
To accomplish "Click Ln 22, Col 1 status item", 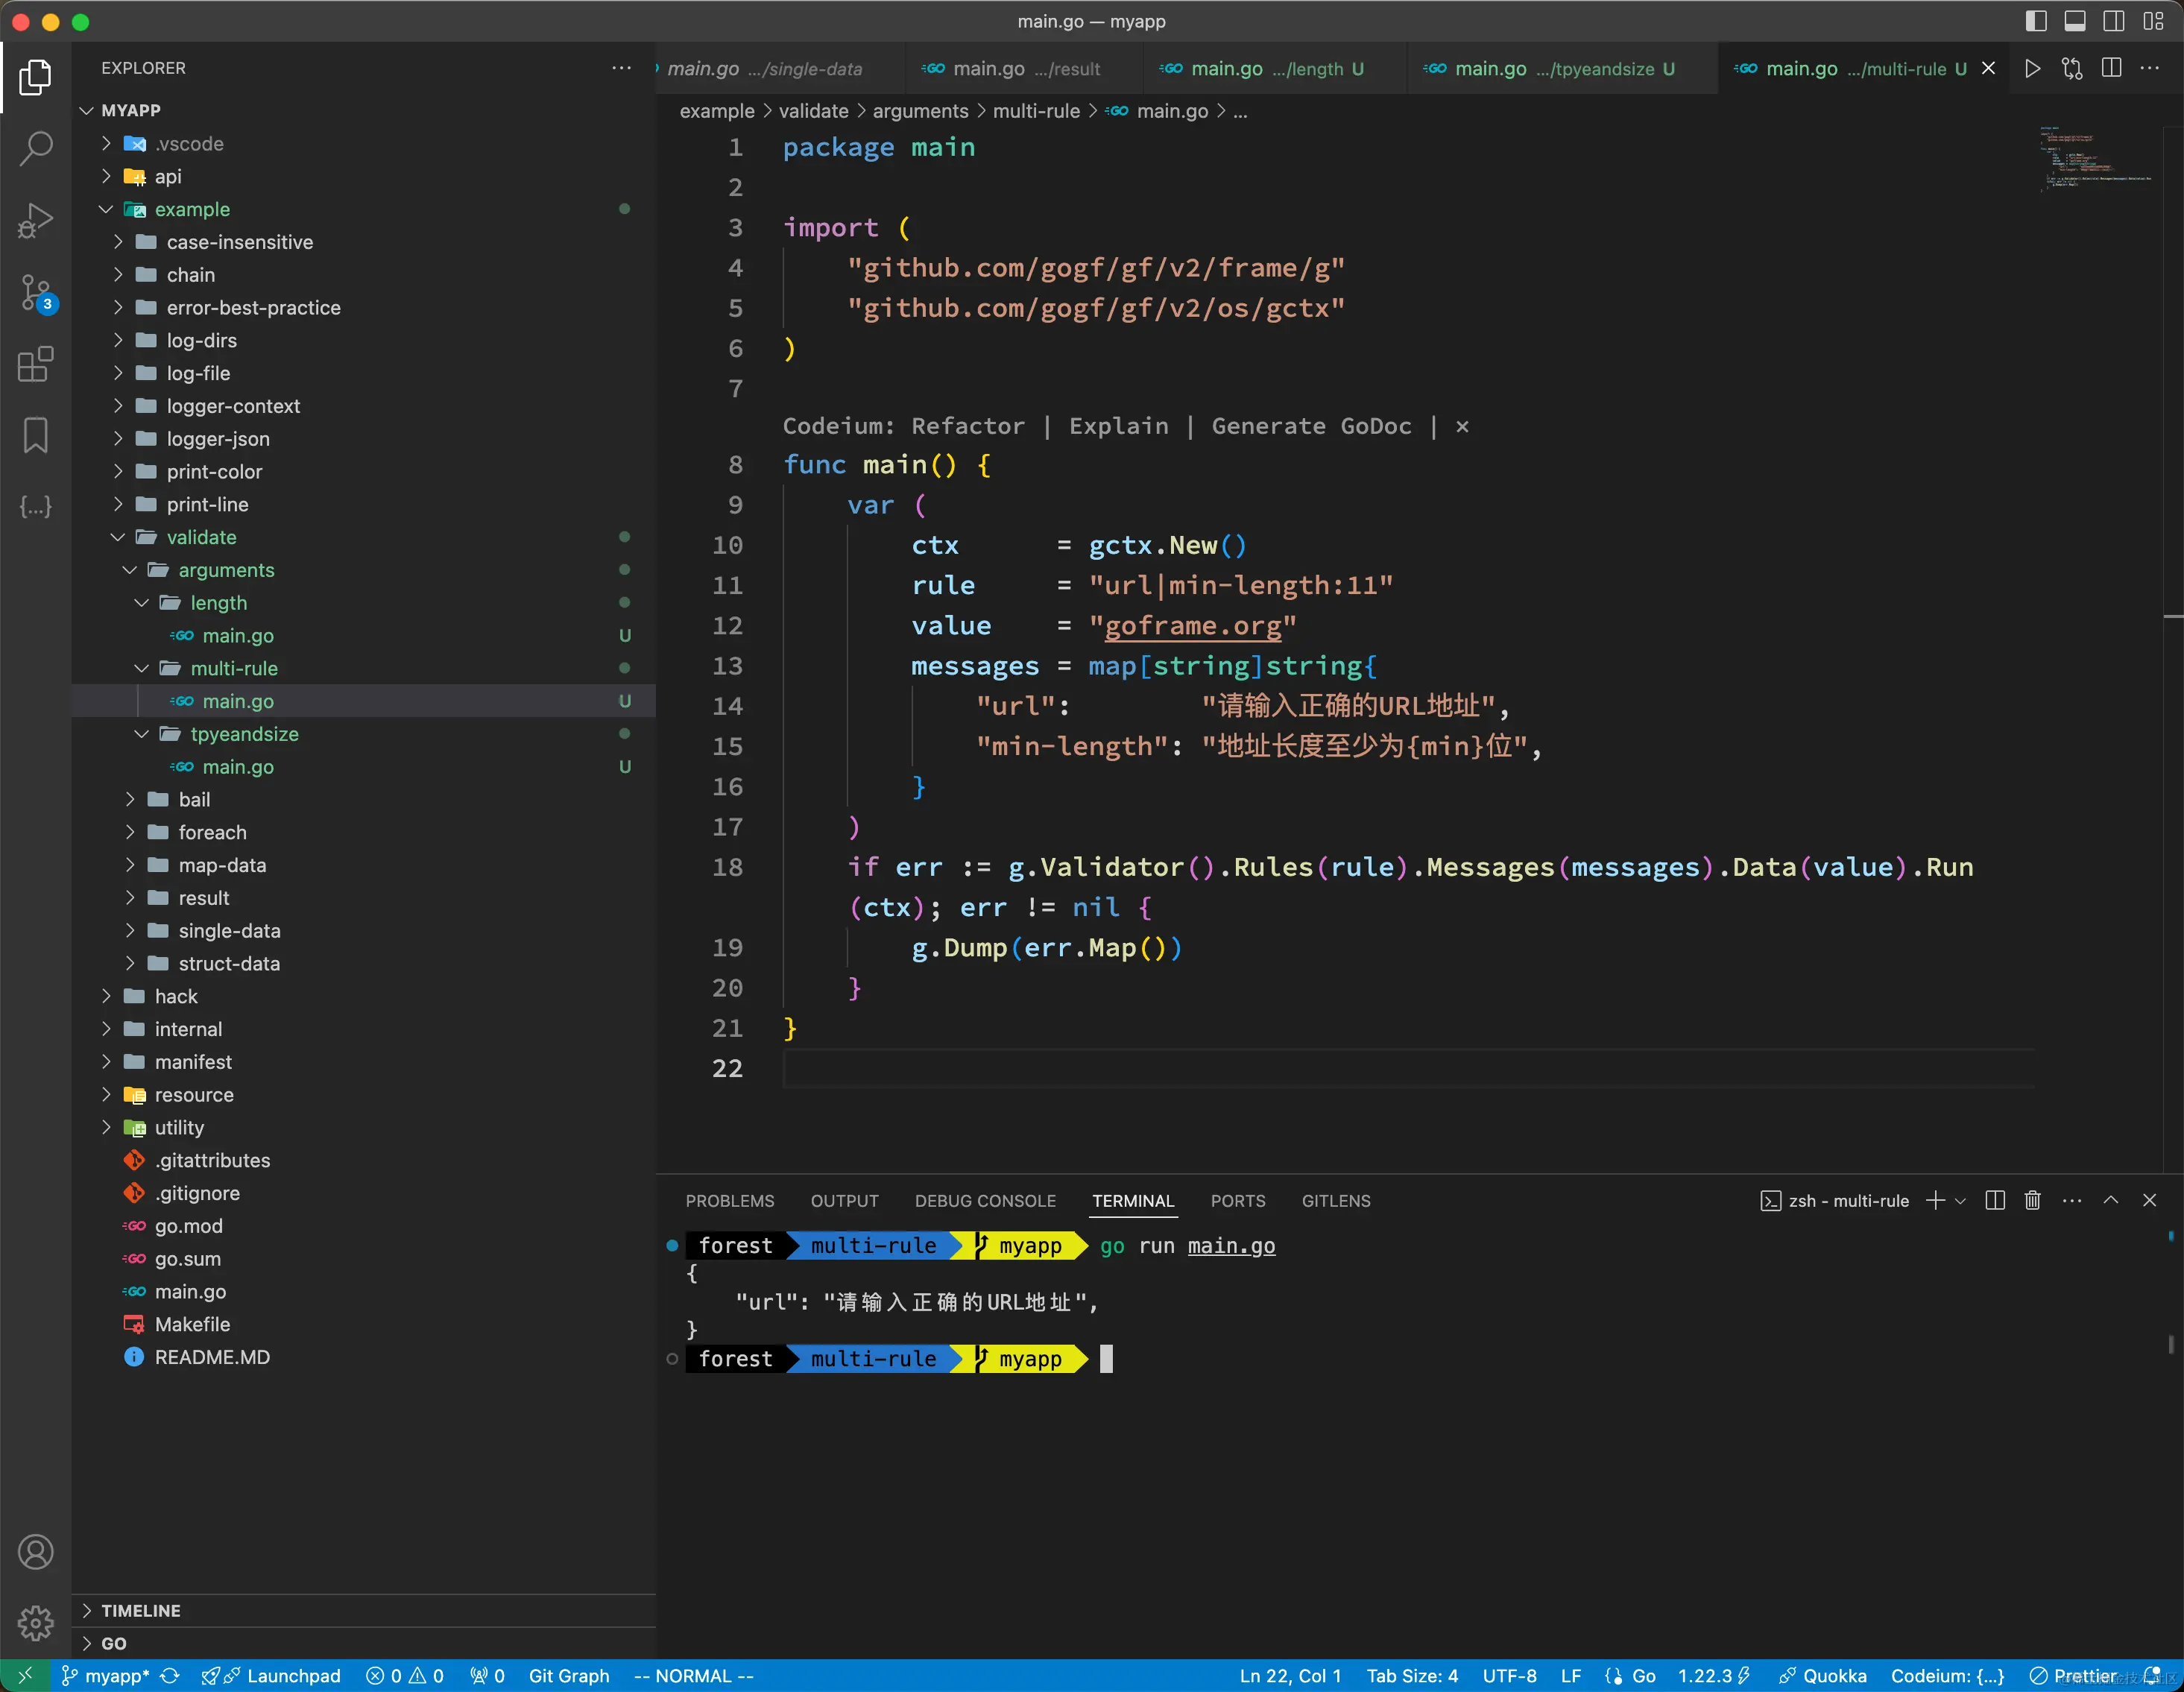I will click(1290, 1676).
